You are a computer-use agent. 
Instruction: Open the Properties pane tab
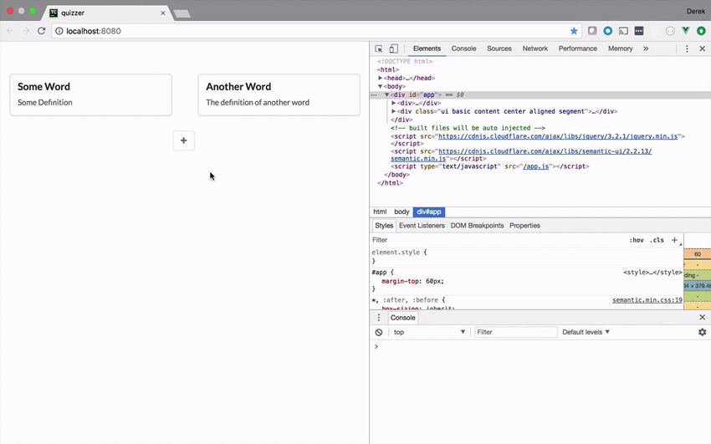click(x=524, y=226)
